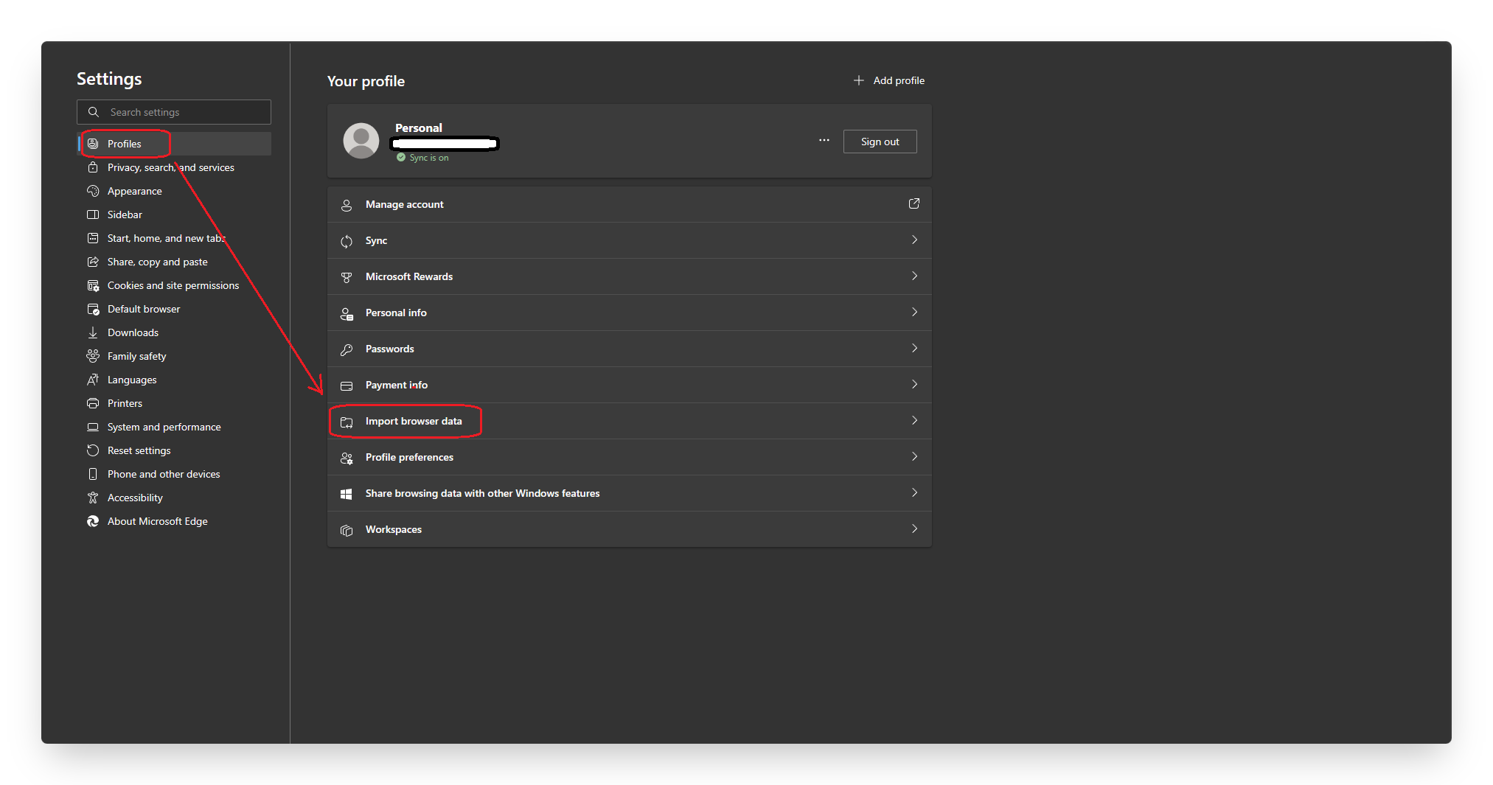Click the Workspaces icon
Screen dimensions: 1493x785
(347, 530)
